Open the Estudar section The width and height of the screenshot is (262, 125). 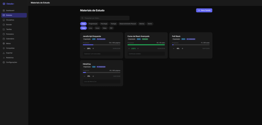(14, 25)
